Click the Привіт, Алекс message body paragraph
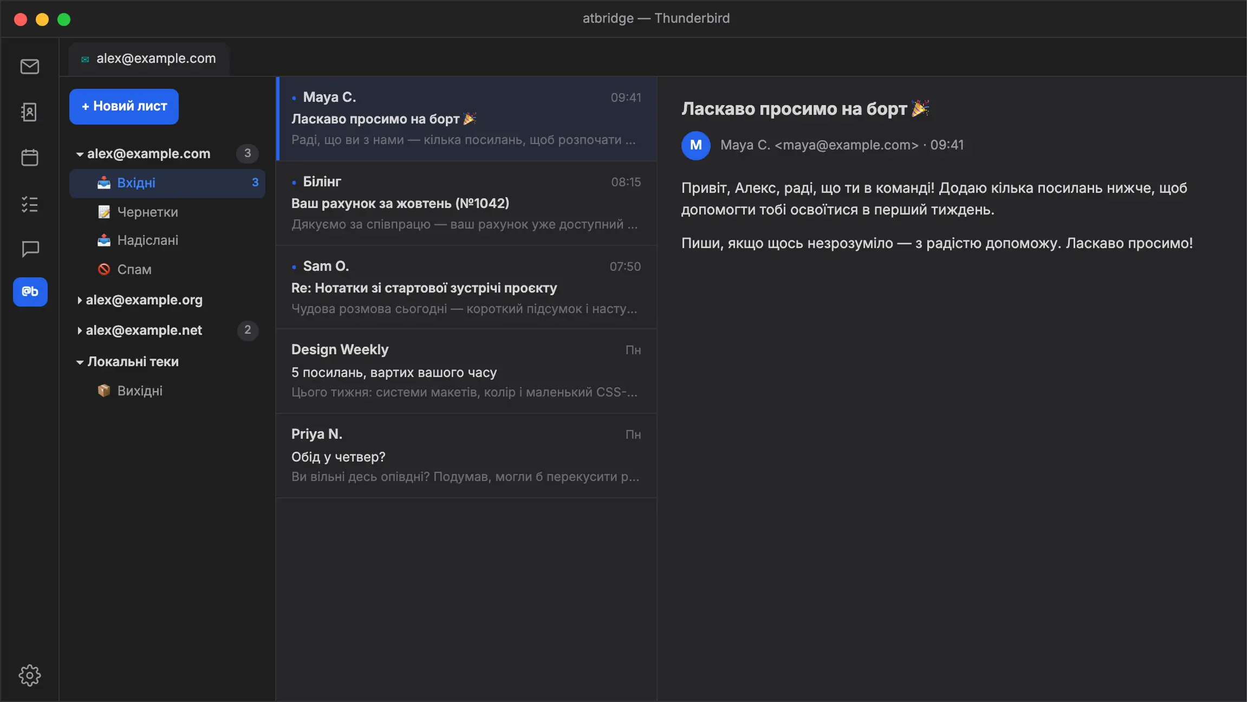 tap(934, 199)
